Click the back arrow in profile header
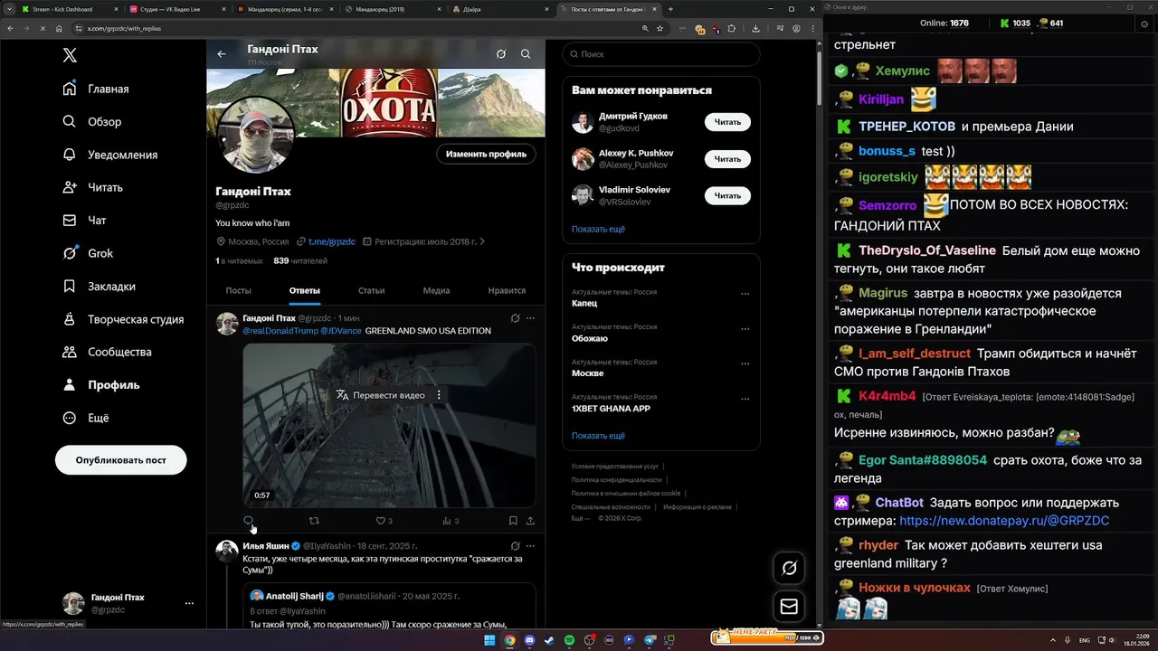Screen dimensions: 1158x651 (x=222, y=54)
